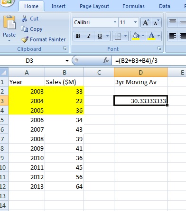Image resolution: width=186 pixels, height=211 pixels.
Task: Click Select All corner triangle
Action: pos(4,72)
